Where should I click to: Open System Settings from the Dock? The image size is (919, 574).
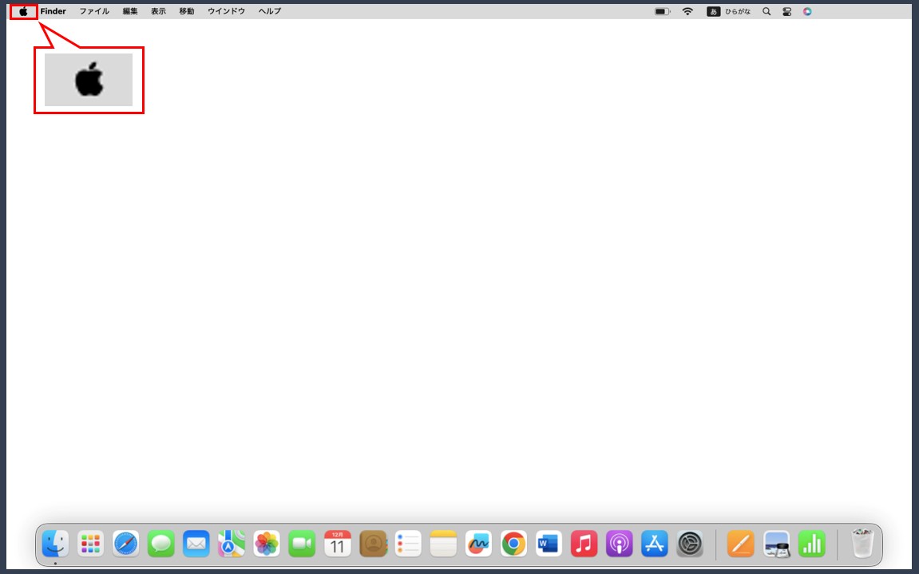(689, 544)
